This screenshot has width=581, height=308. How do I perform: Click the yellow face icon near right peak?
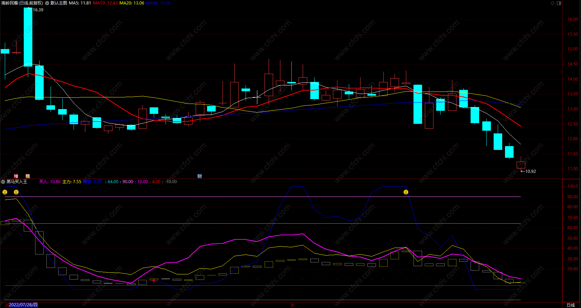click(406, 192)
